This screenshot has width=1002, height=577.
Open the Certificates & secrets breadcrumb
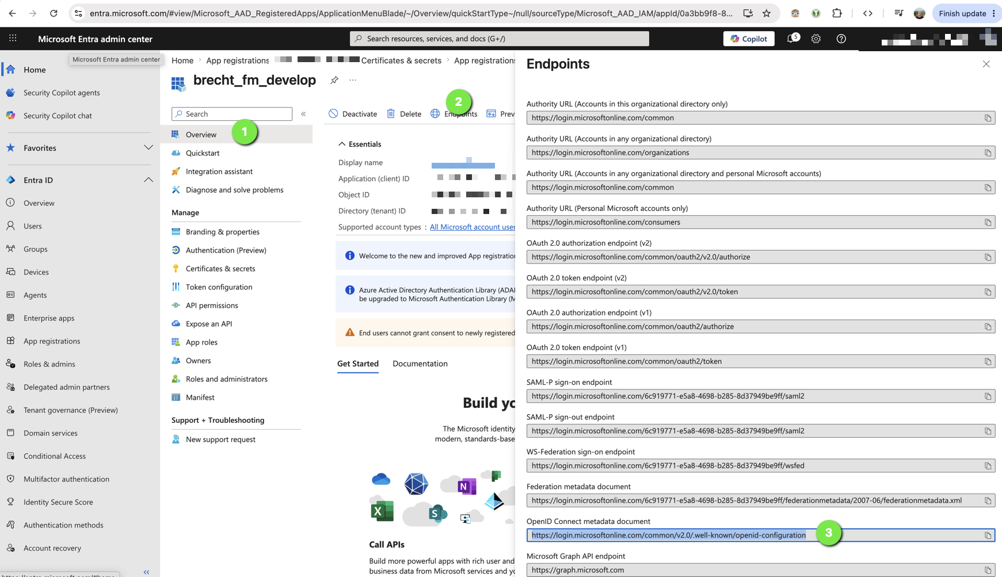click(401, 60)
